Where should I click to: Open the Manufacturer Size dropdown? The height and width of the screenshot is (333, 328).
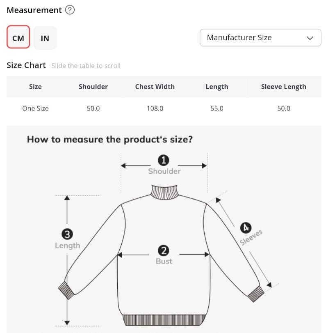pos(260,38)
